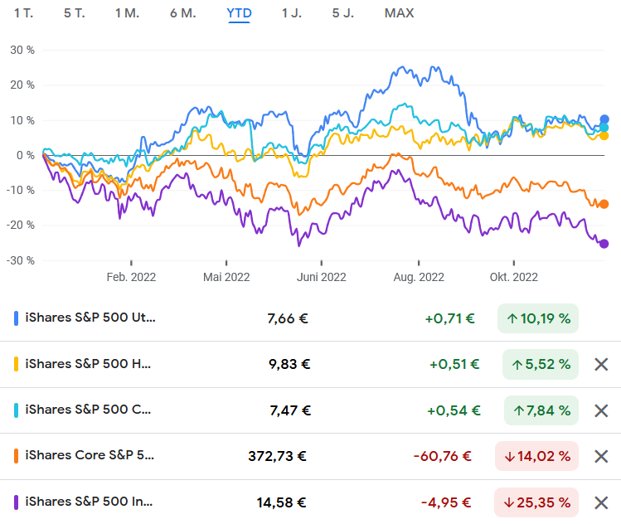Viewport: 621px width, 524px height.
Task: Show the 1 M. chart range
Action: (x=127, y=13)
